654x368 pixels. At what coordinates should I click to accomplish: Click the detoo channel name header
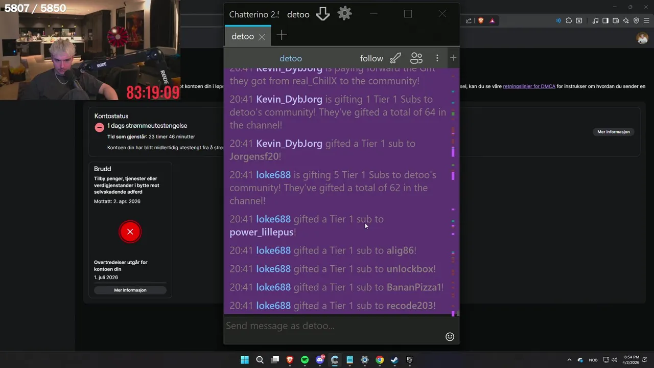(291, 58)
